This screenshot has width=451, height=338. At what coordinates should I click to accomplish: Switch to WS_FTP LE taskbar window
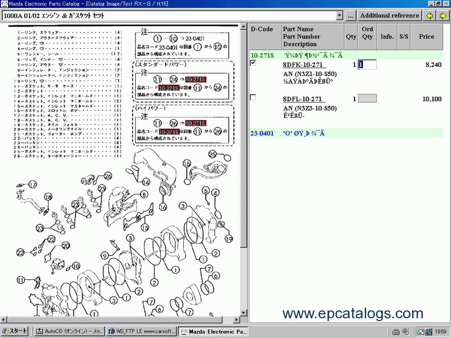pyautogui.click(x=142, y=331)
